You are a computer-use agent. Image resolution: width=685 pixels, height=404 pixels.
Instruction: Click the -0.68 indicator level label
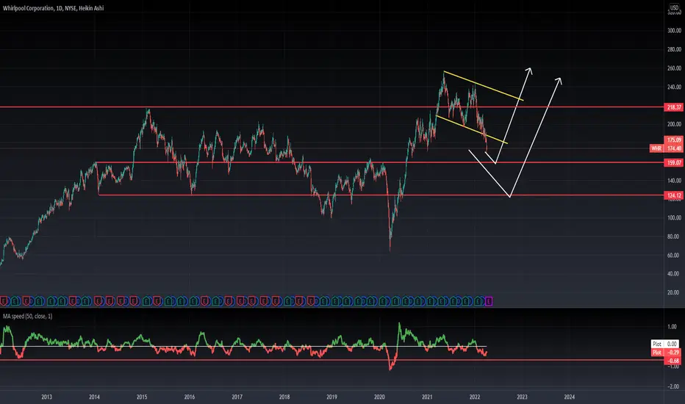tap(674, 361)
